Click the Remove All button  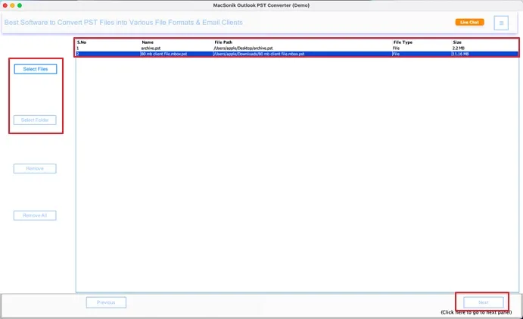click(35, 215)
